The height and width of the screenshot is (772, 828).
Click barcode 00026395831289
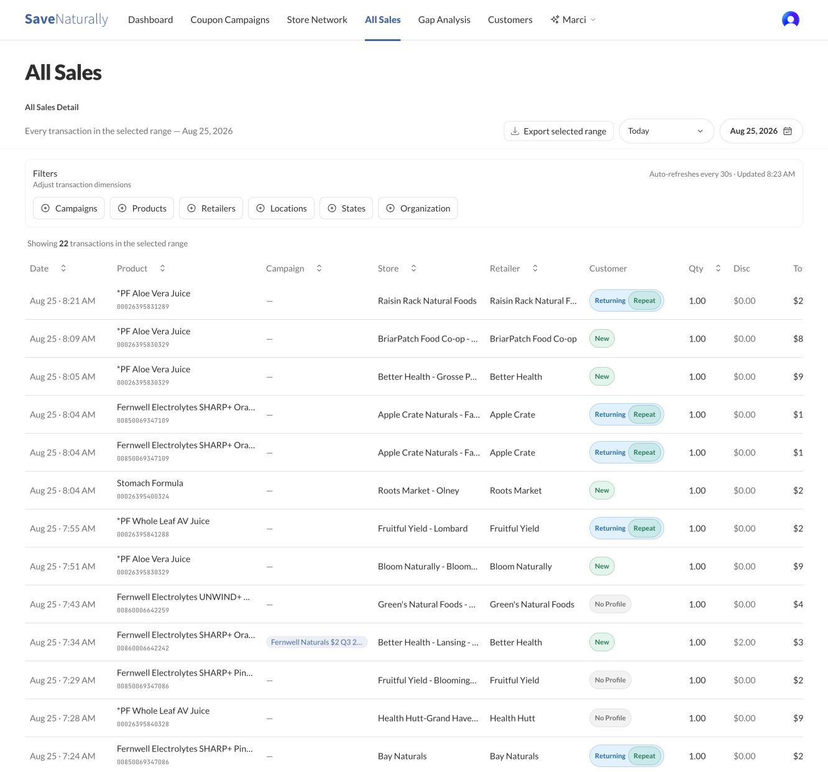click(x=143, y=307)
